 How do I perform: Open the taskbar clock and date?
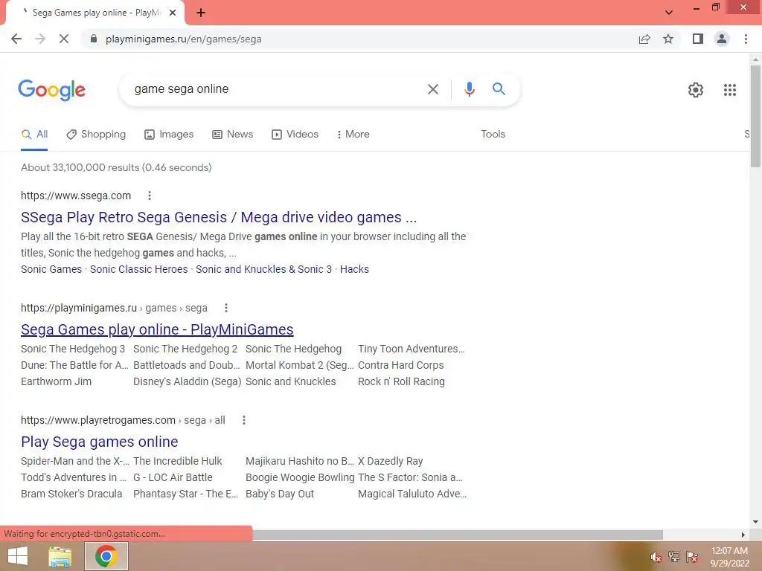729,557
